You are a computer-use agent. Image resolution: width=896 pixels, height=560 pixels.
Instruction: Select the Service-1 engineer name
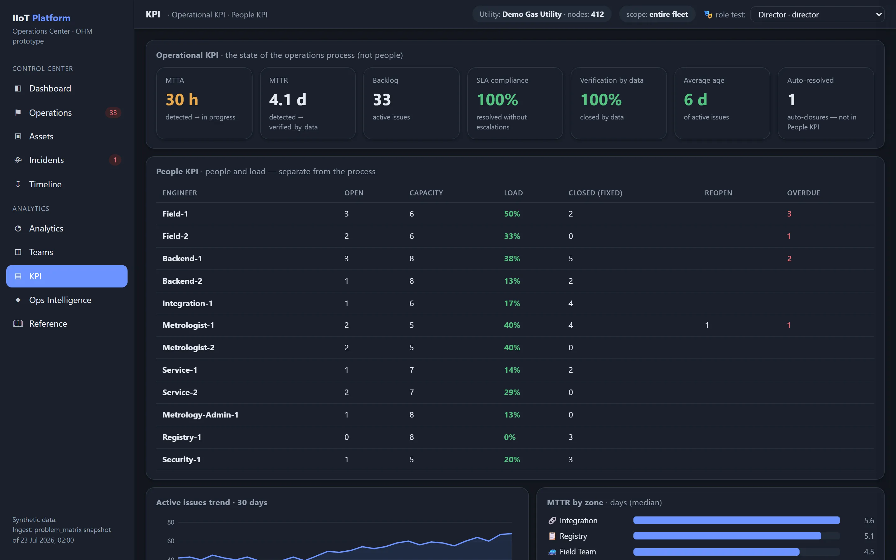(x=180, y=370)
